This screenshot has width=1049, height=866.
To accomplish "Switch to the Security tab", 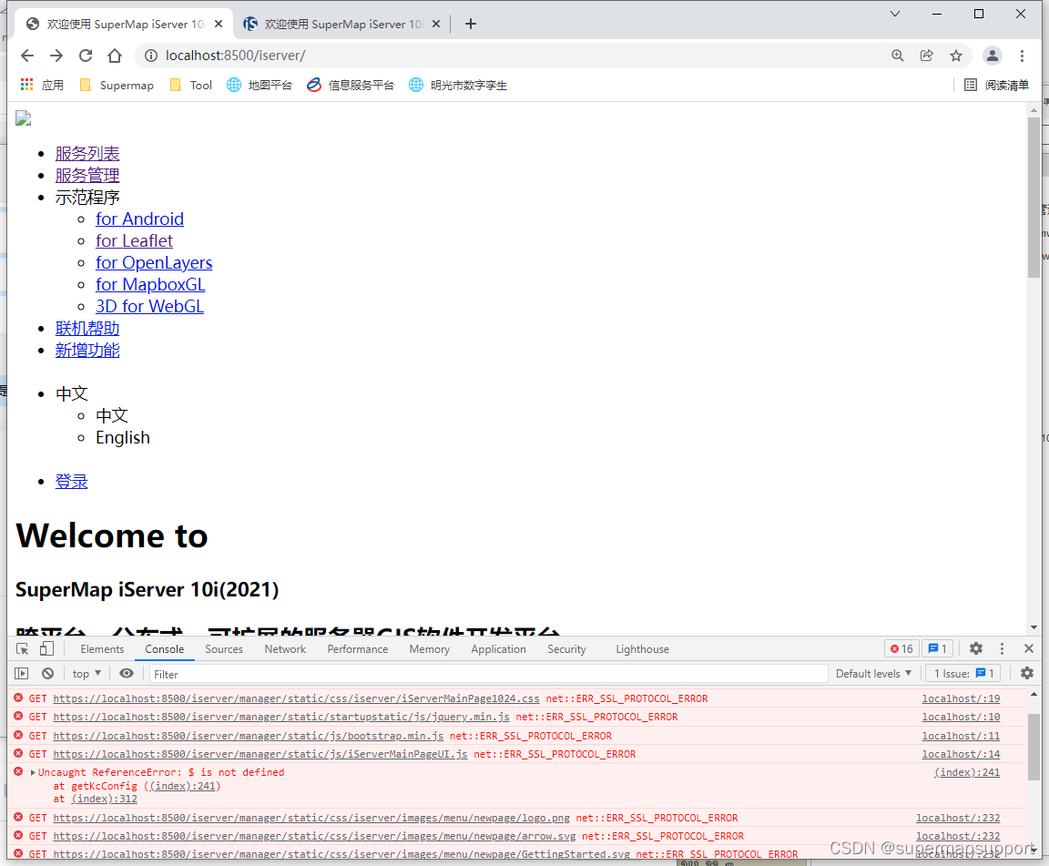I will point(566,649).
